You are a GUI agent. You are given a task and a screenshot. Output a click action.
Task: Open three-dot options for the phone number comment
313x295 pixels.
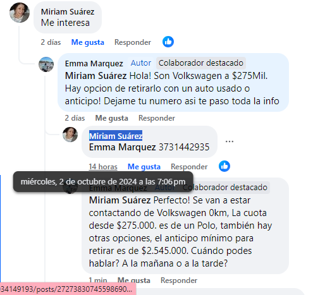pyautogui.click(x=230, y=141)
